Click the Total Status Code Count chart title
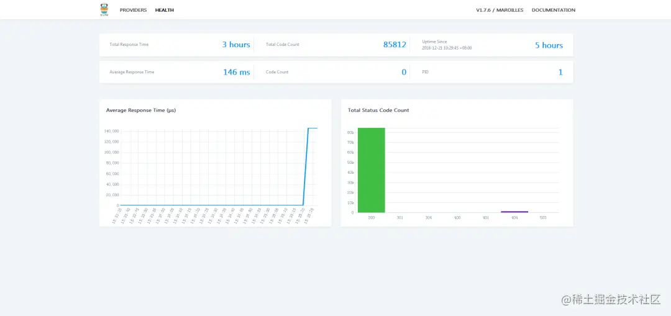 378,111
